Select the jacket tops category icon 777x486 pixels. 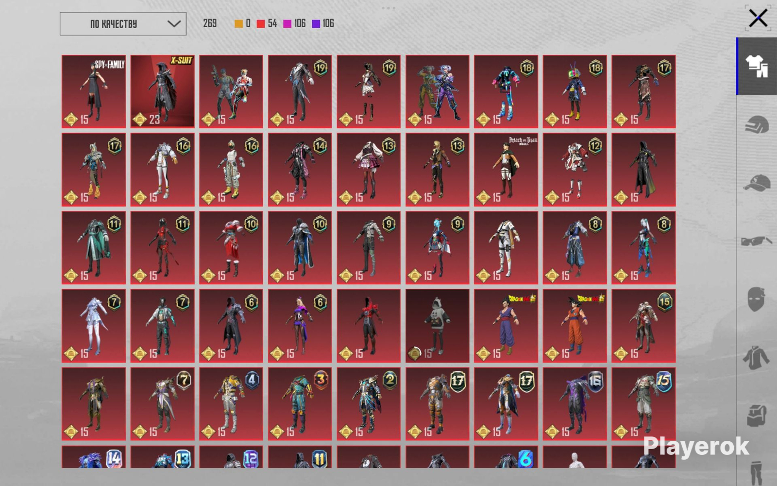(756, 358)
